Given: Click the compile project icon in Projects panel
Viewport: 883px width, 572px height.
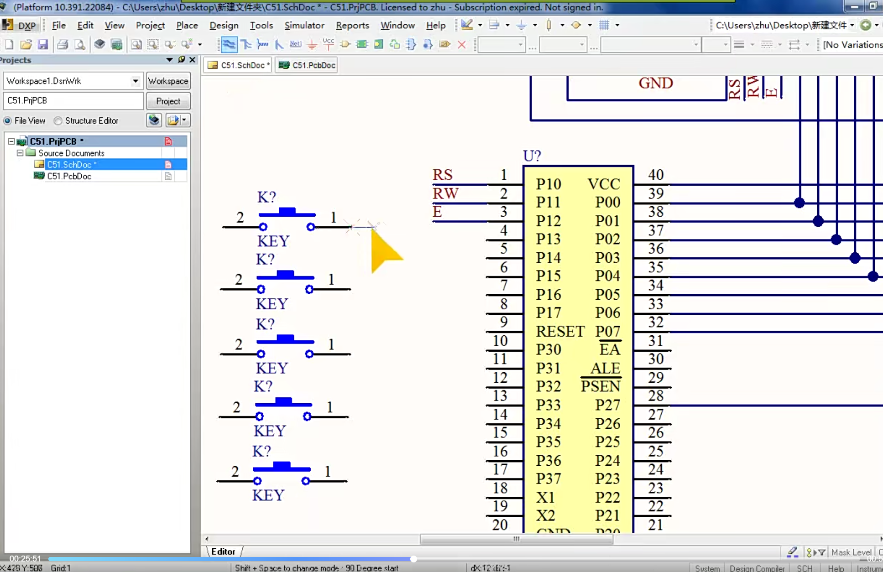Looking at the screenshot, I should [154, 120].
